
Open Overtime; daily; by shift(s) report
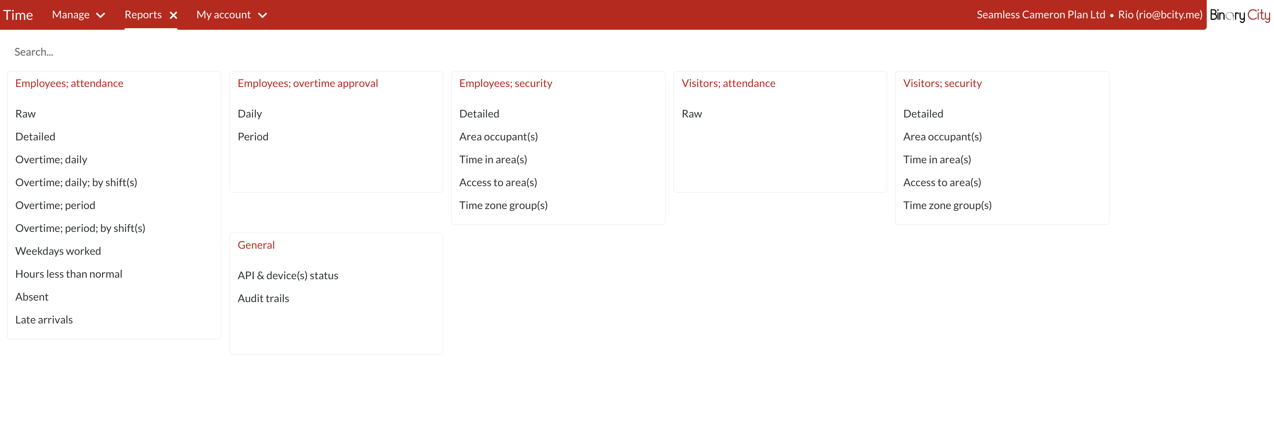click(76, 182)
